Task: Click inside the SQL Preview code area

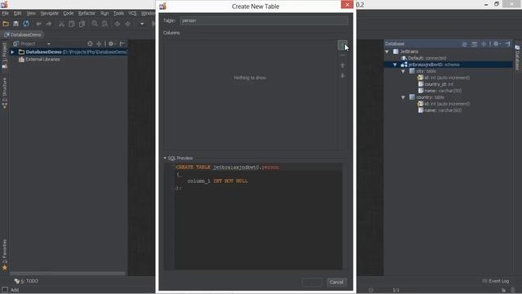Action: pos(259,216)
